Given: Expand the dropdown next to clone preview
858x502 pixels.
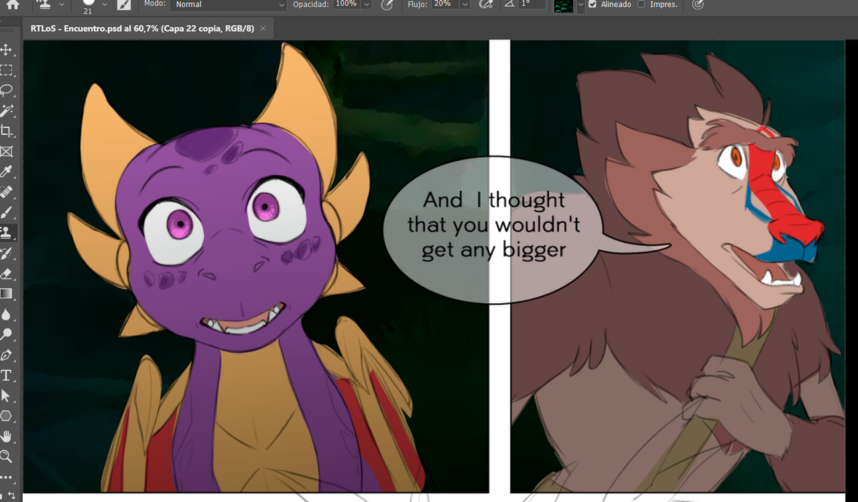Looking at the screenshot, I should pos(580,5).
